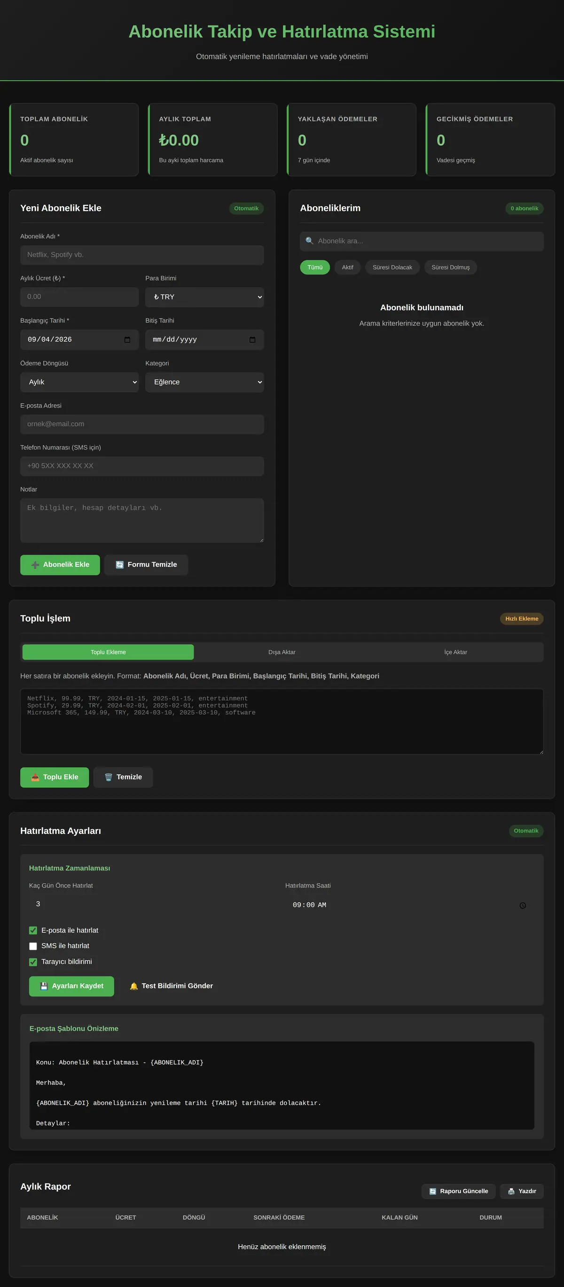Click the magnifier icon in Abonelik ara
This screenshot has width=564, height=1287.
(x=309, y=241)
